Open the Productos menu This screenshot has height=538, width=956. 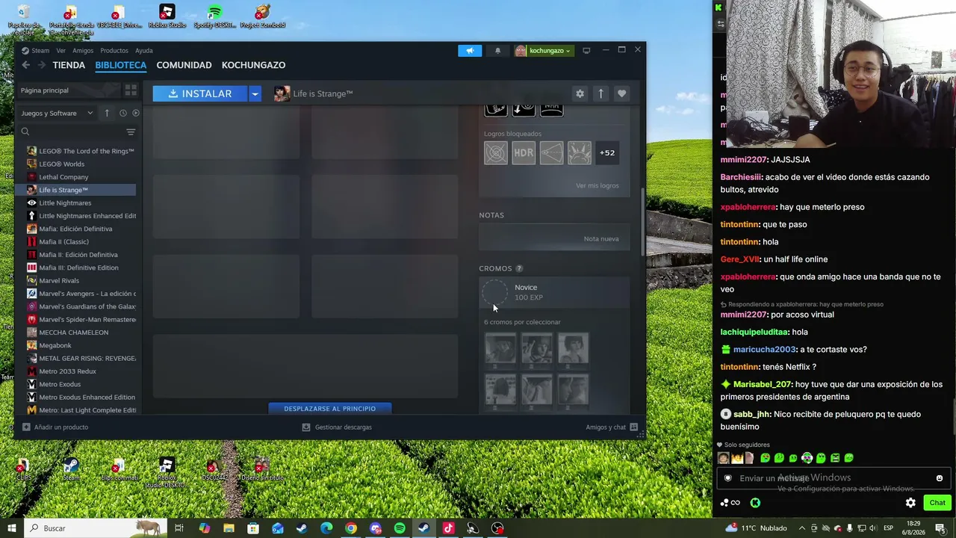(x=114, y=51)
